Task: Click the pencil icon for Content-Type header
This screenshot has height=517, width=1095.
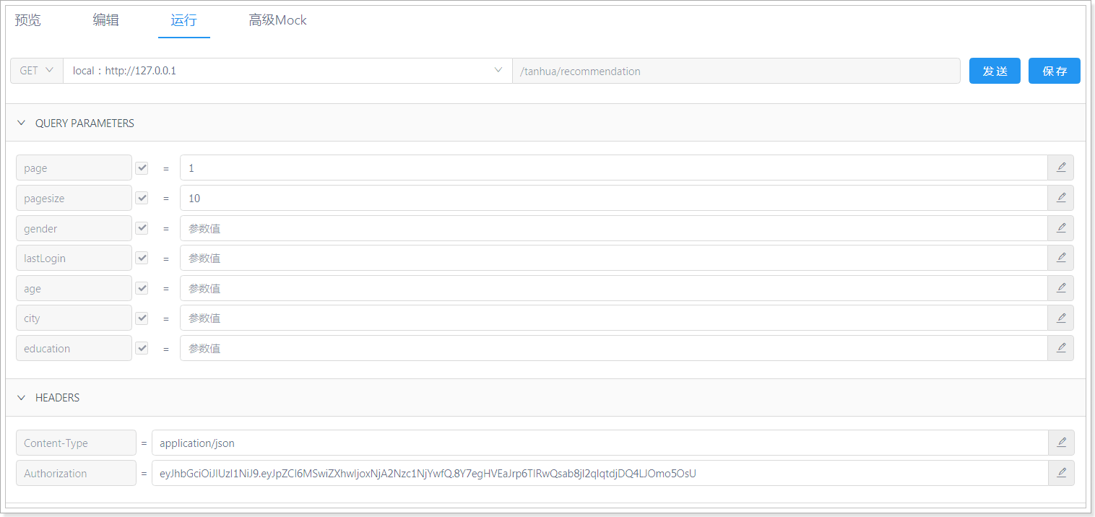Action: point(1061,443)
